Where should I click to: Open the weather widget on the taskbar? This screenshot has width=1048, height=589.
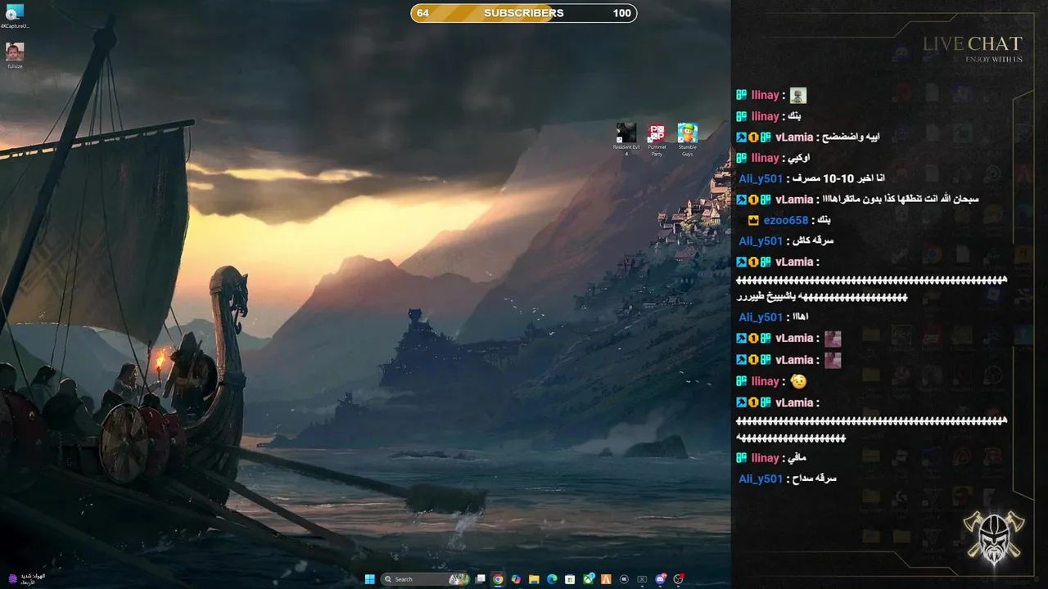click(26, 578)
